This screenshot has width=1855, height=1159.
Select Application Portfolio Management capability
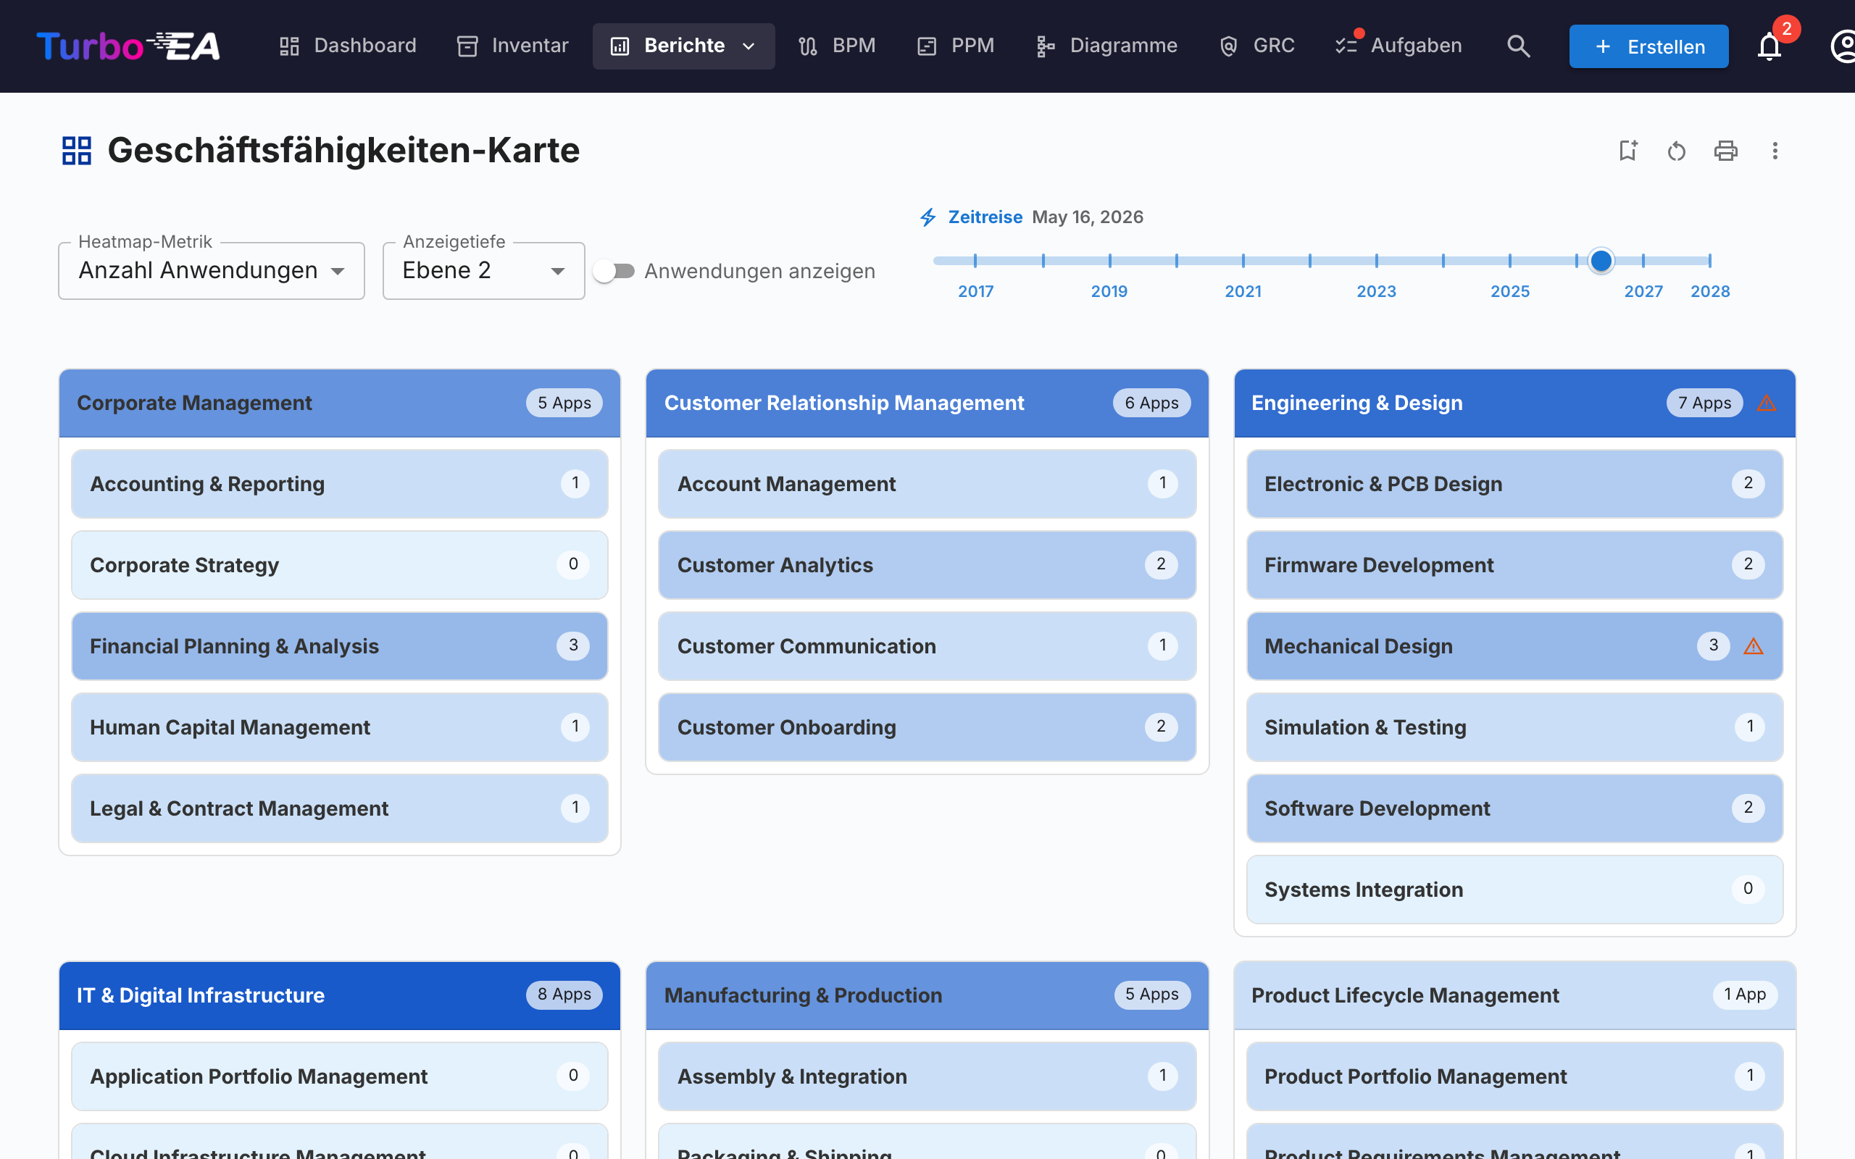click(x=340, y=1076)
